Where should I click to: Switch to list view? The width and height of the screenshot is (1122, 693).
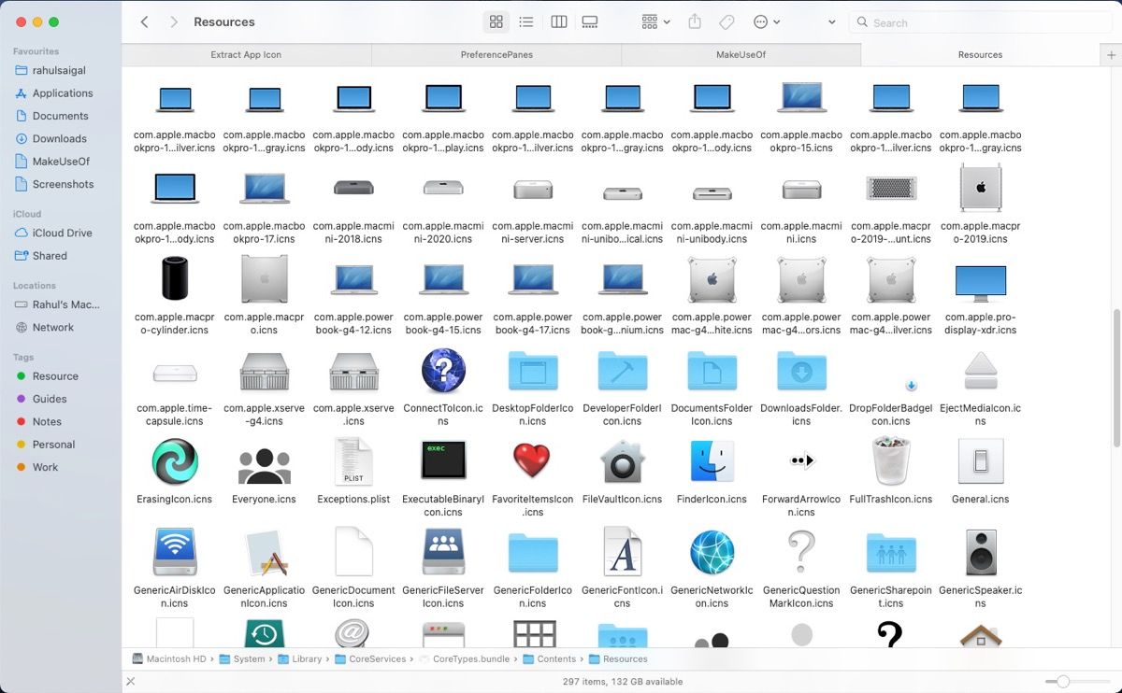526,21
